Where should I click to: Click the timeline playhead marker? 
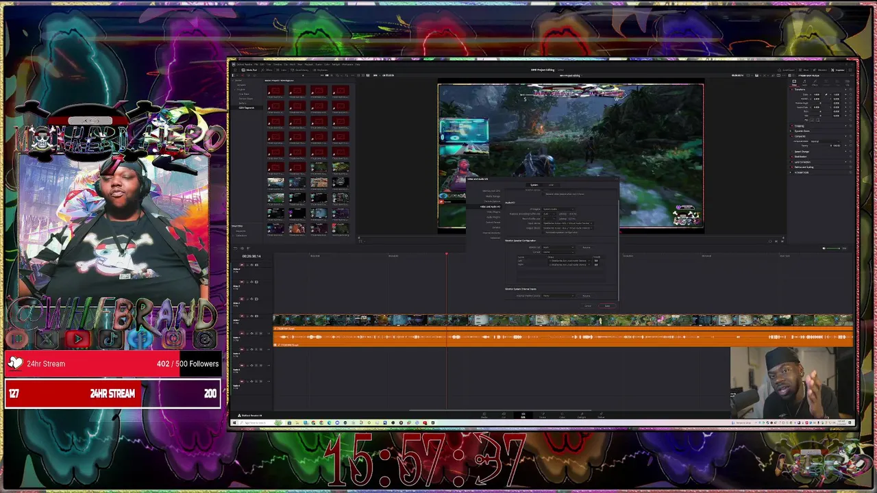click(x=446, y=254)
